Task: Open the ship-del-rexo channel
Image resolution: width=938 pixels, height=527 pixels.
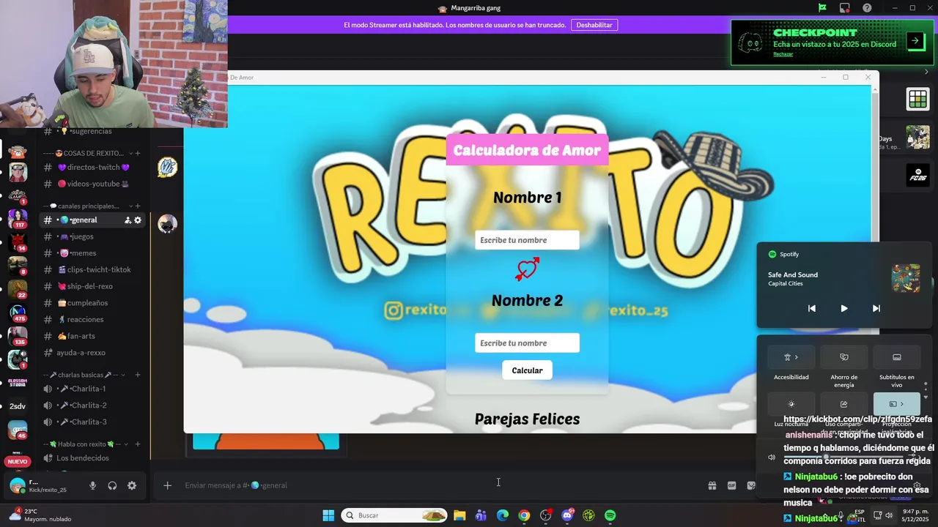Action: [93, 286]
